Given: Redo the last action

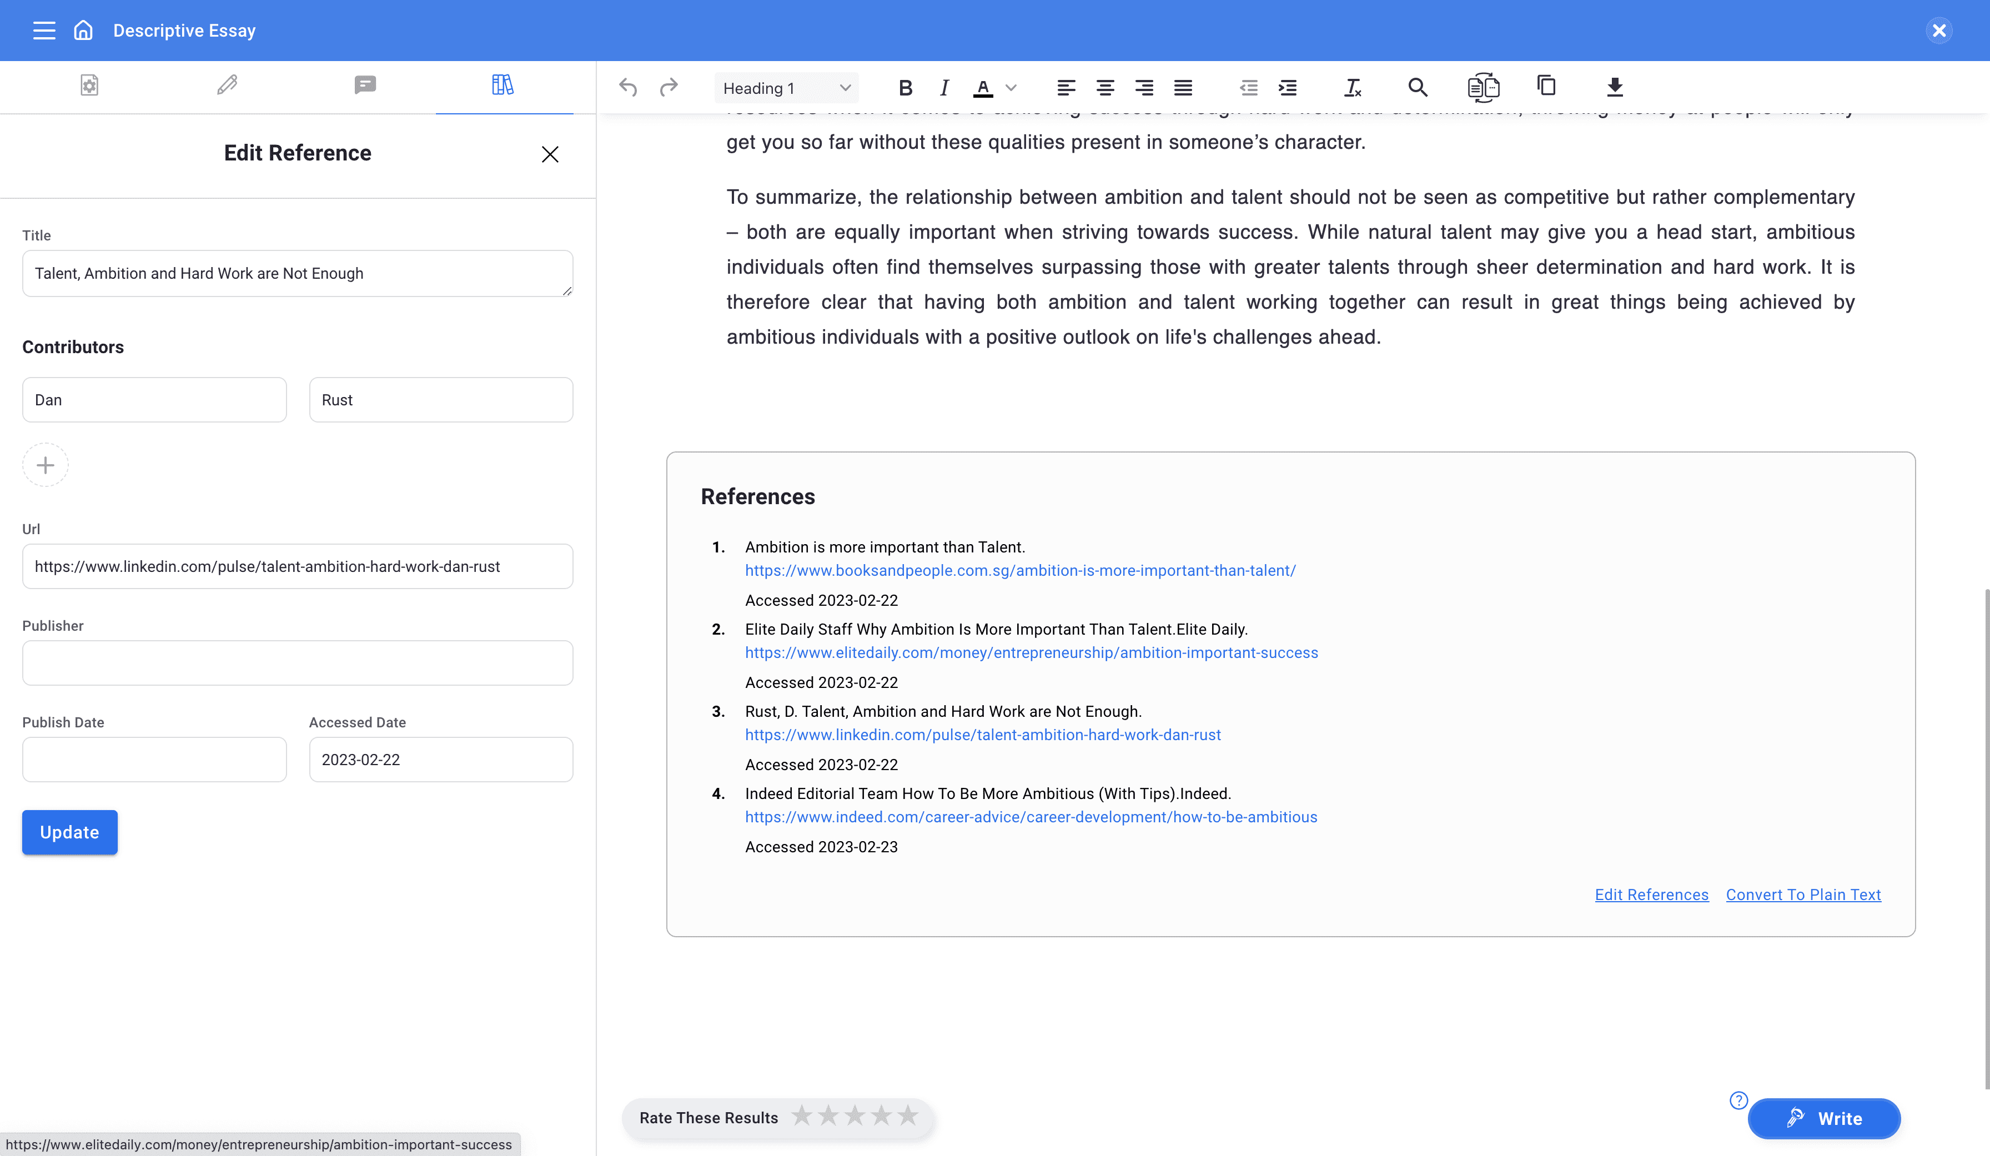Looking at the screenshot, I should 669,87.
